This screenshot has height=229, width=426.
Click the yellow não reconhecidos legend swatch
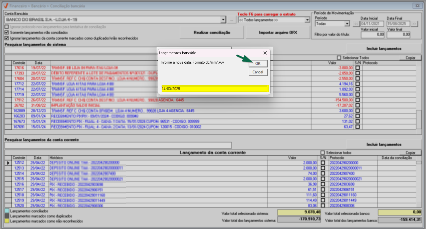(x=7, y=221)
